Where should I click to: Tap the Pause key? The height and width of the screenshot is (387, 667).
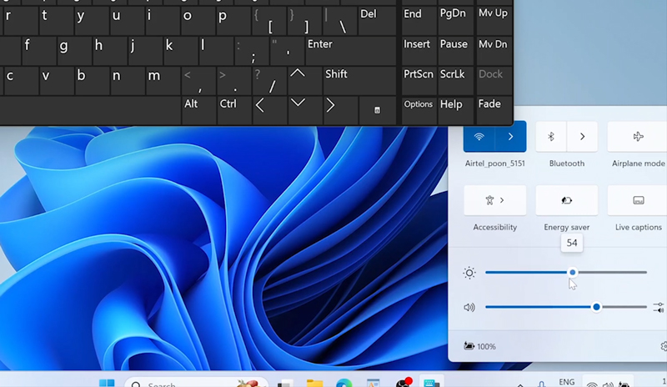[455, 51]
